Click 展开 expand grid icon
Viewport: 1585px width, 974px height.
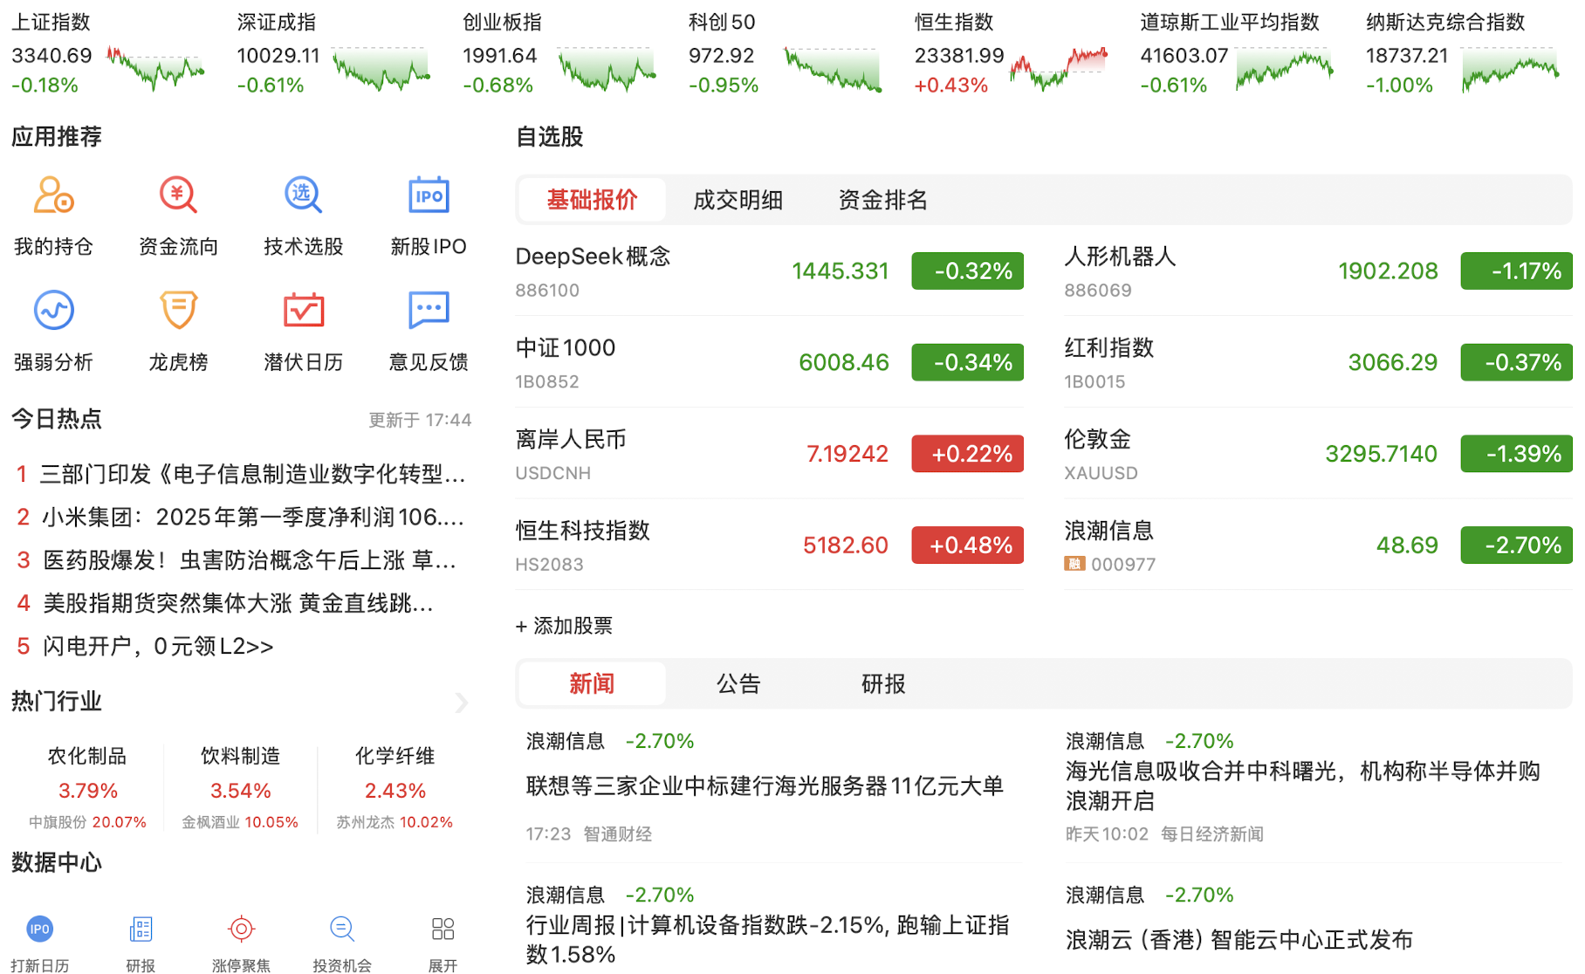(443, 929)
